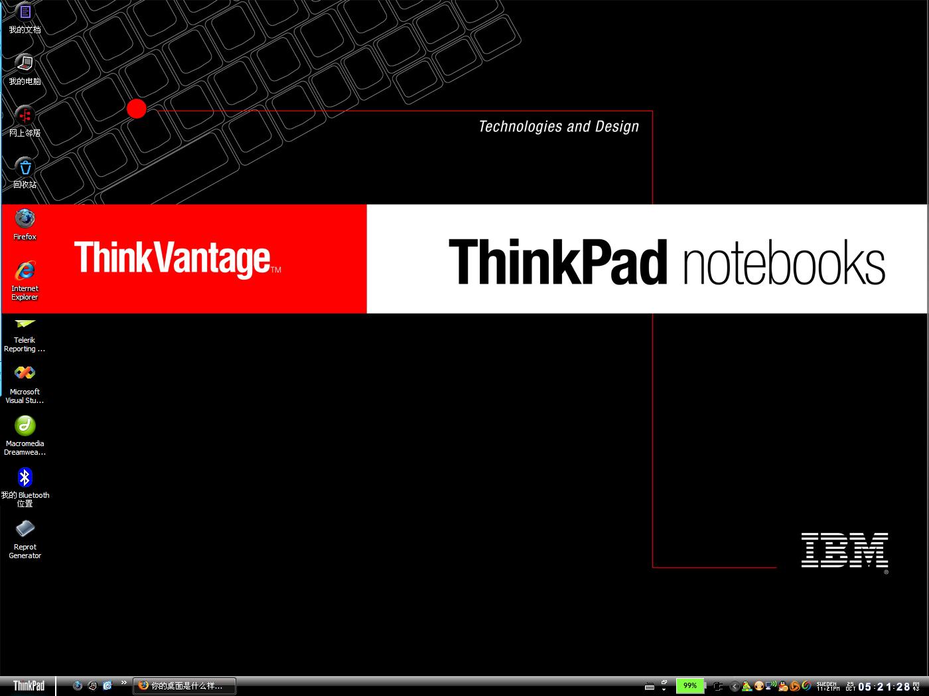Click the wireless signal icon in the tray
The image size is (929, 696).
pos(769,686)
